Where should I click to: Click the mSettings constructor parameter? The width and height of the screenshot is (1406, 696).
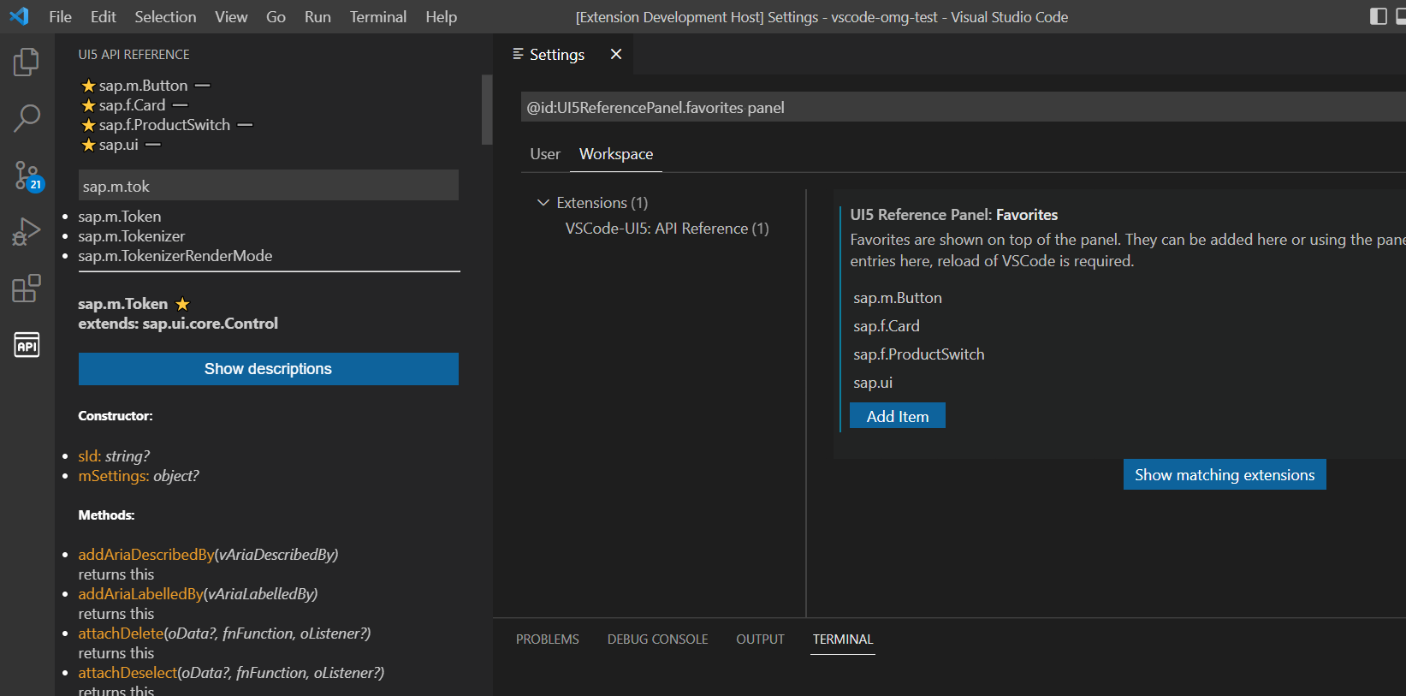(114, 476)
